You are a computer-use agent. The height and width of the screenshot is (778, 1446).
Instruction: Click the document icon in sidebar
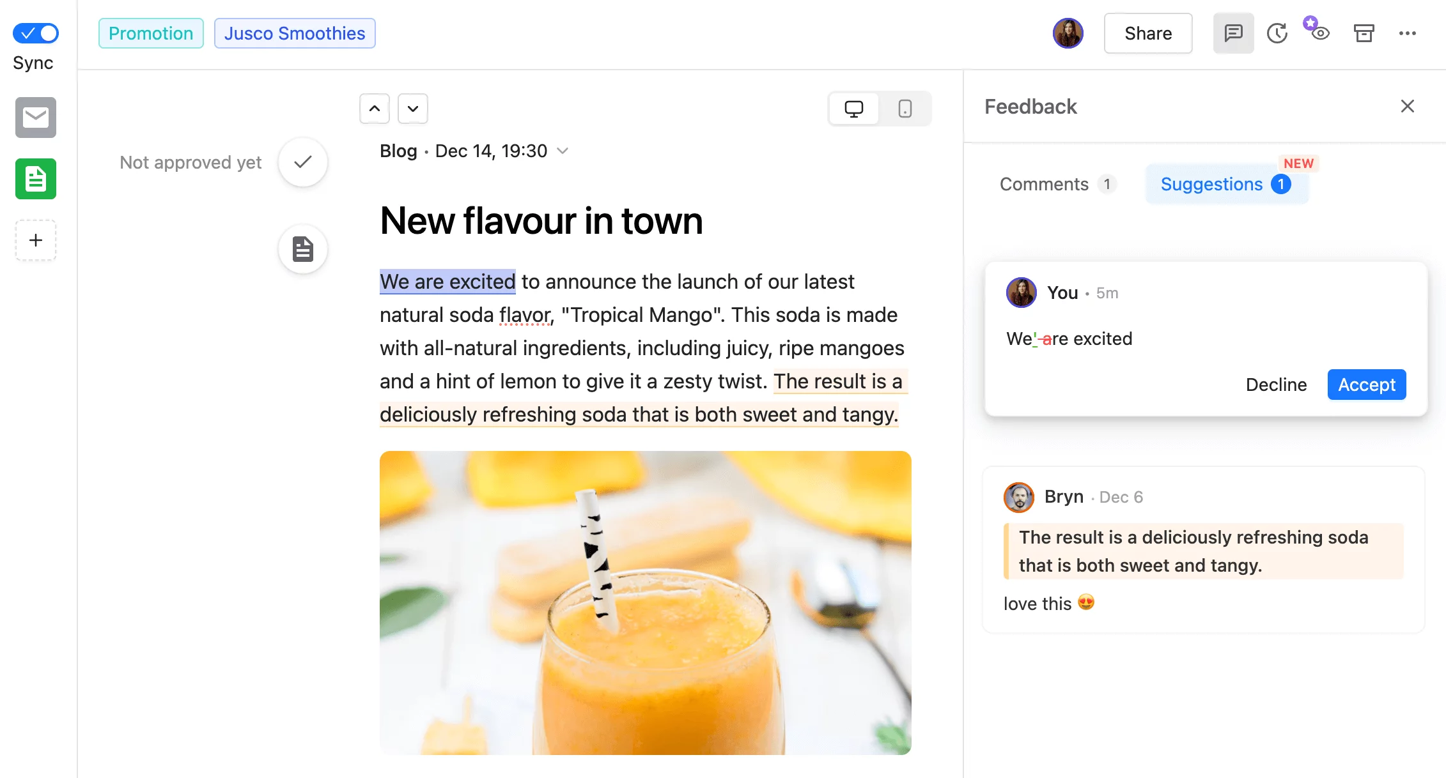36,179
